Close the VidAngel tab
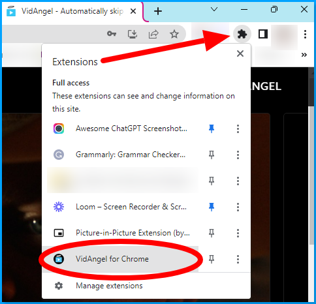Screen dimensions: 316x304 coord(133,11)
